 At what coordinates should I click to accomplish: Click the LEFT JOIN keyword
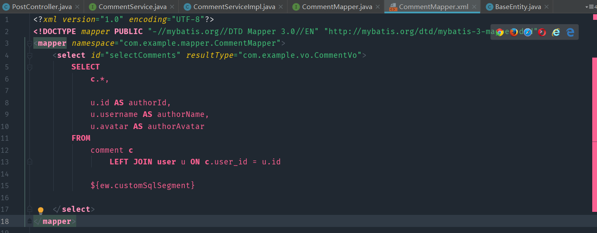[131, 162]
